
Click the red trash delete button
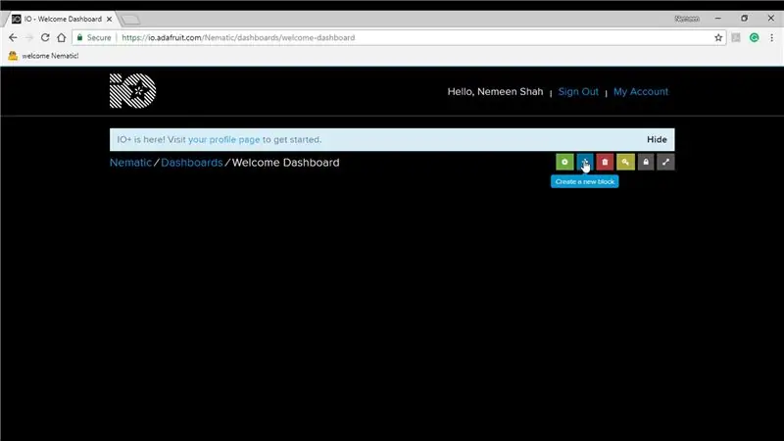(605, 162)
